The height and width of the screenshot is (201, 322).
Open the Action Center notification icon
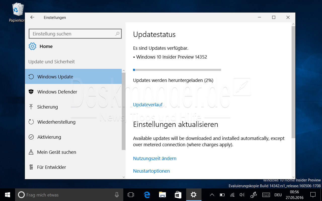(x=313, y=195)
